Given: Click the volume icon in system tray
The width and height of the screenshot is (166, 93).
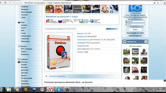Looking at the screenshot, I should [154, 90].
